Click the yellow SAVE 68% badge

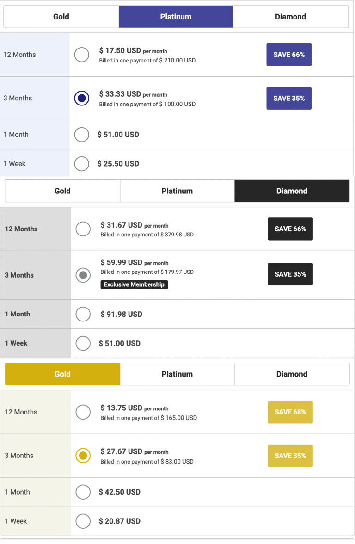click(x=290, y=412)
